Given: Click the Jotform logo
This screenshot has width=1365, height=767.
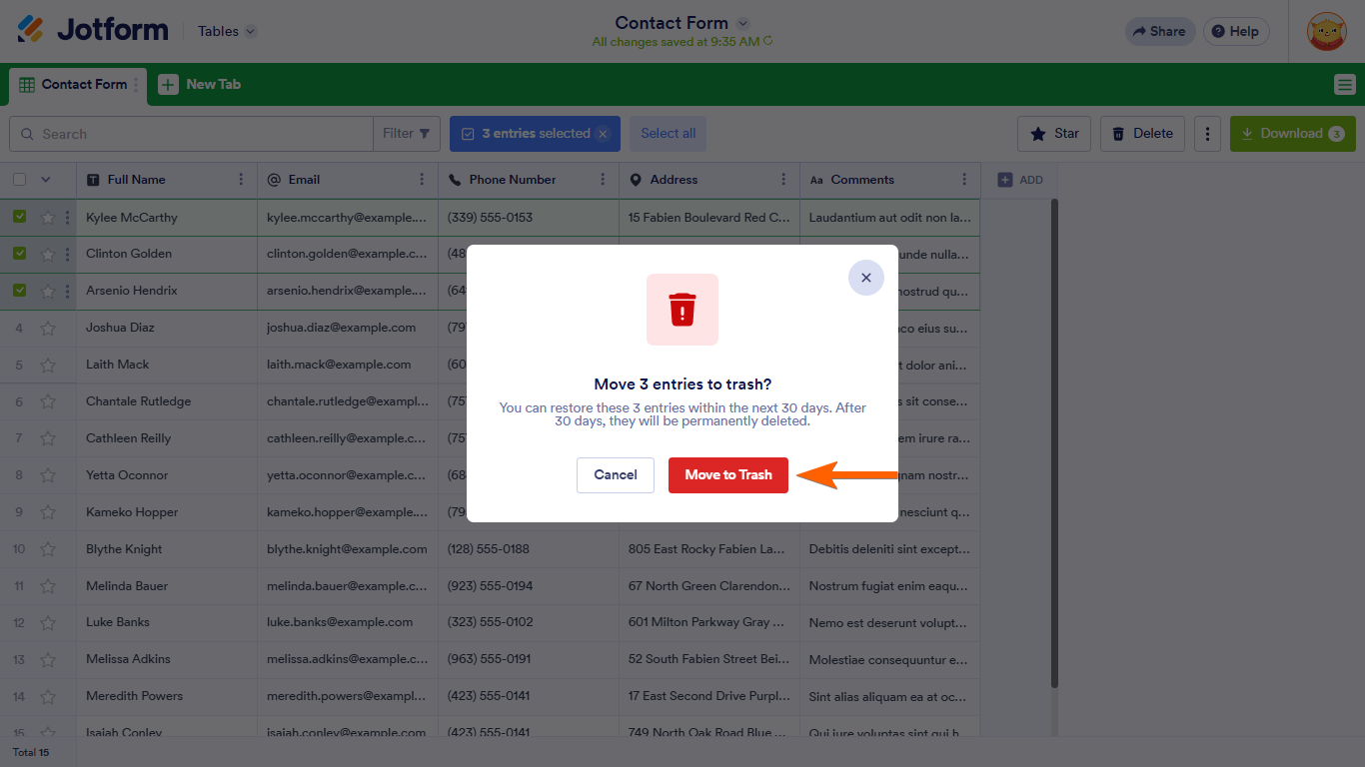Looking at the screenshot, I should 93,30.
